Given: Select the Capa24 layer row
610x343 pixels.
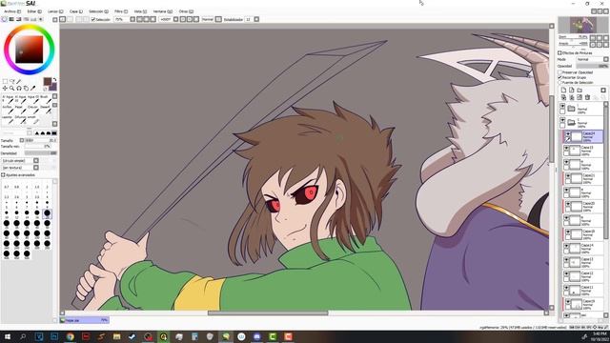Looking at the screenshot, I should [582, 136].
